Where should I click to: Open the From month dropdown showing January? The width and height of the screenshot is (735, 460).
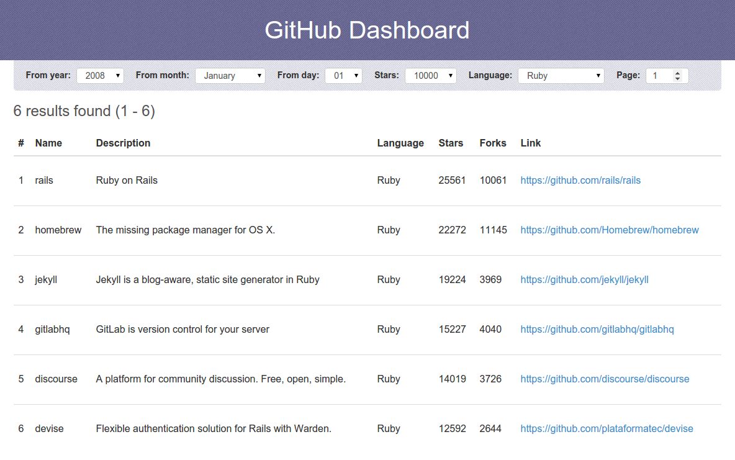coord(230,76)
